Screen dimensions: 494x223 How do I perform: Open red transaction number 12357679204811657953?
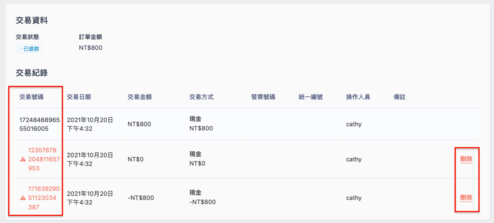tap(44, 159)
